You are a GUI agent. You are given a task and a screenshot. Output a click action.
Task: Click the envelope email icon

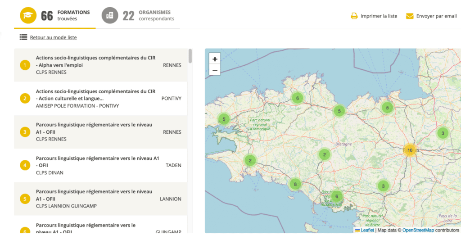(410, 16)
